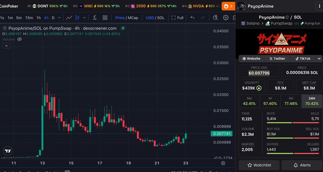Expand the timeframe dropdown arrow
Viewport: 323px width, 172px height.
point(59,18)
